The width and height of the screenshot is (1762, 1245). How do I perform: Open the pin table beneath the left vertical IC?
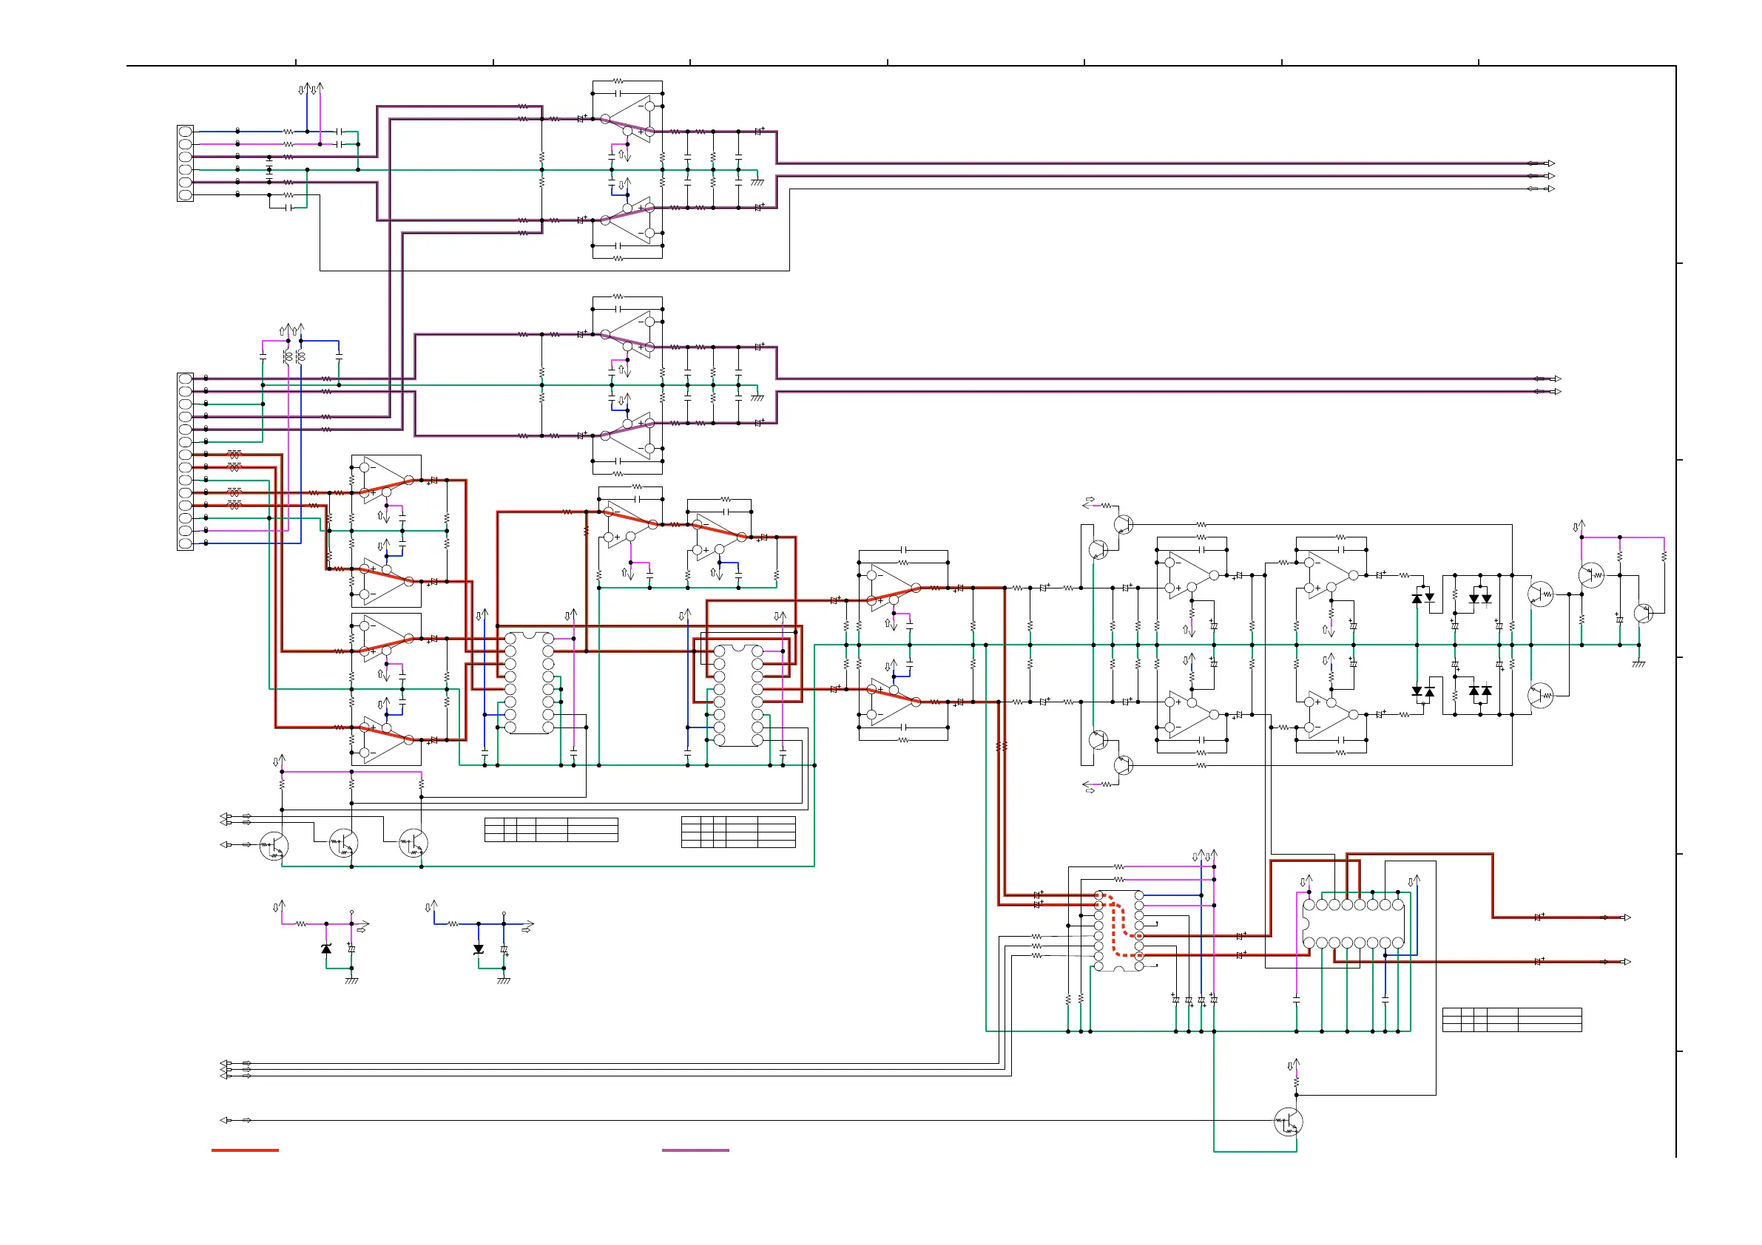551,830
